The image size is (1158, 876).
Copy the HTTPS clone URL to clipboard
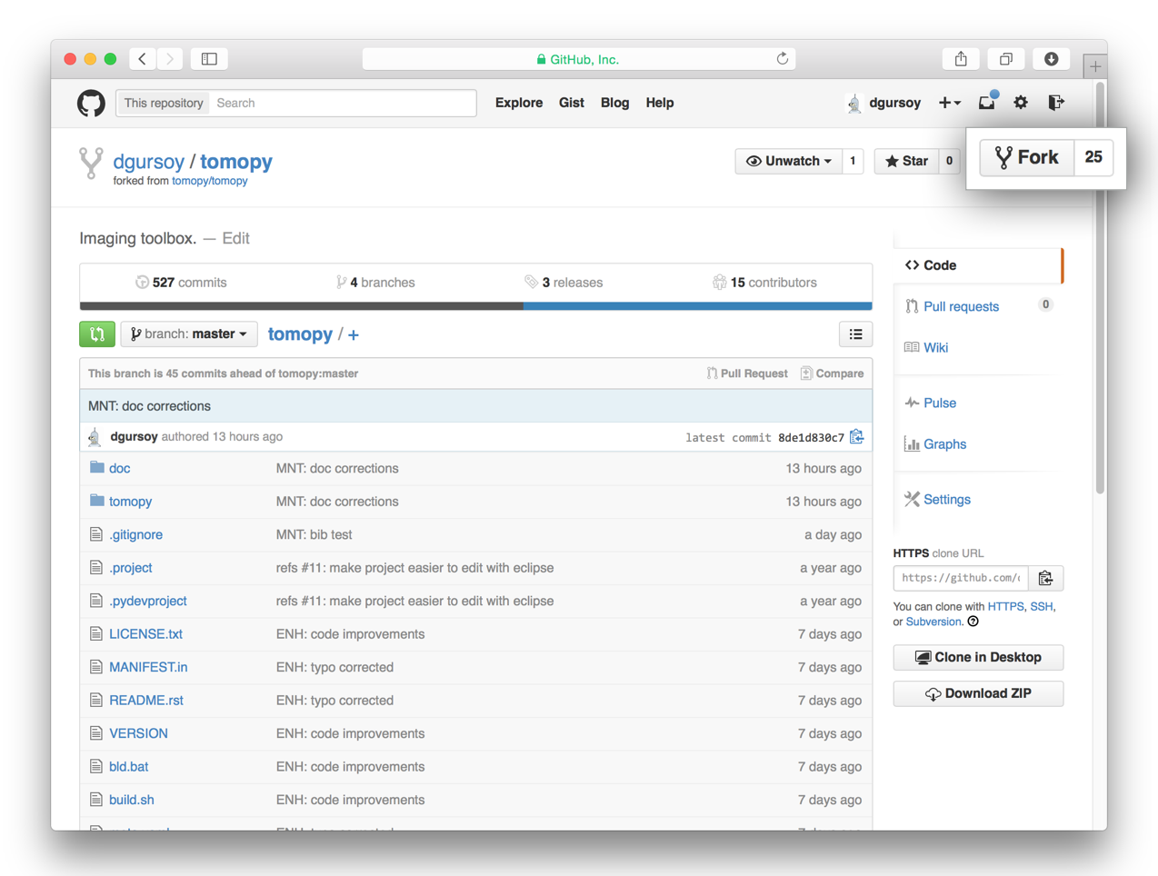(x=1045, y=578)
